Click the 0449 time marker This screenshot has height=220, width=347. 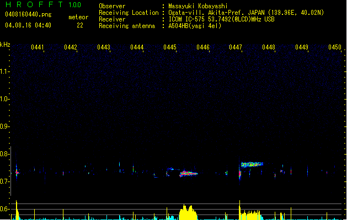302,47
